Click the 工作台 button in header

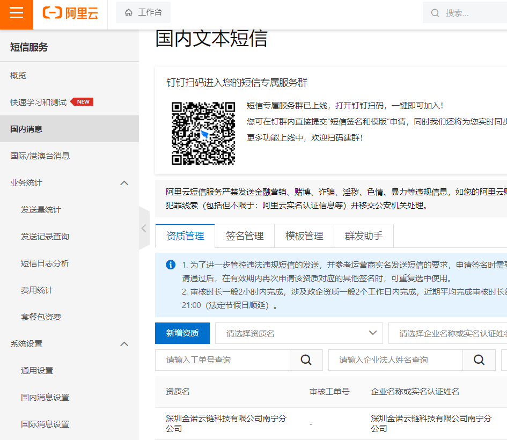143,12
